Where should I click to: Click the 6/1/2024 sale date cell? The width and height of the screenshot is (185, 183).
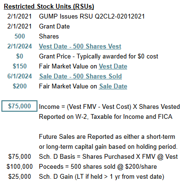19,76
